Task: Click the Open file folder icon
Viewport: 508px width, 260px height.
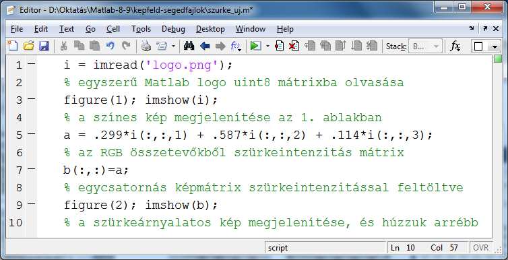Action: point(28,46)
